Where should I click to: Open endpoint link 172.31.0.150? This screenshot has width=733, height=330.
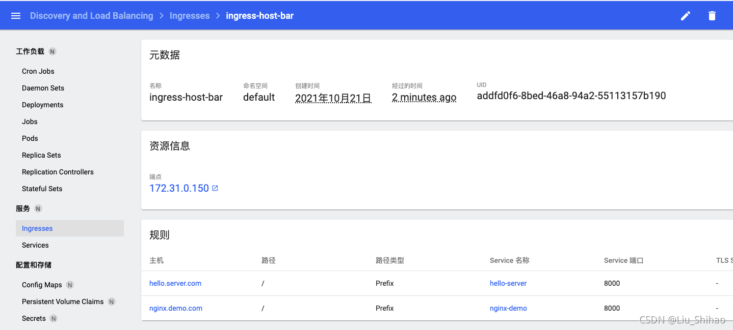coord(179,188)
